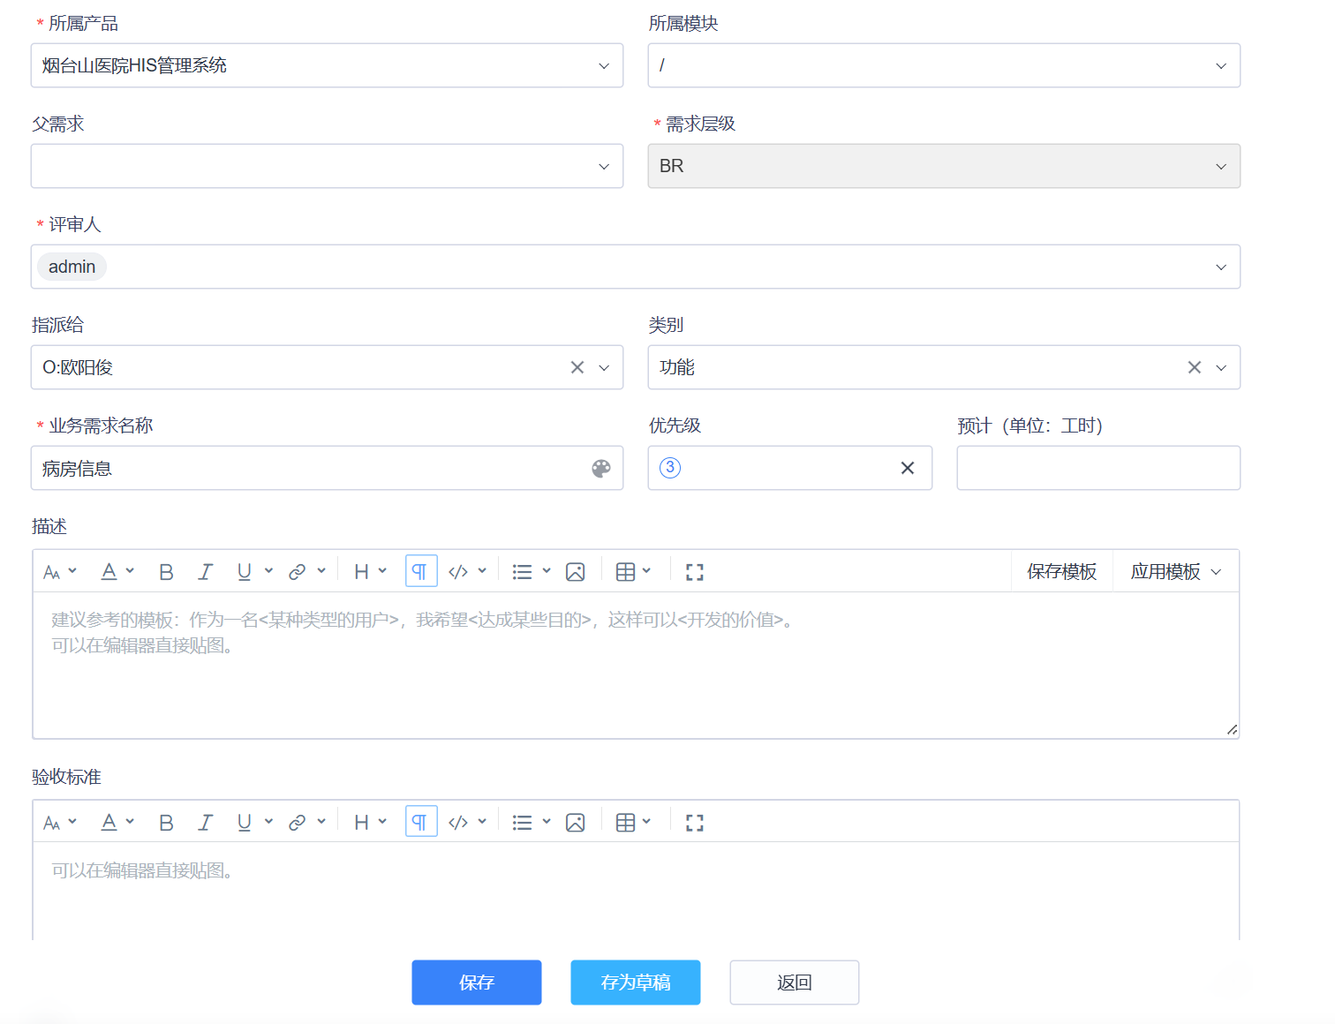This screenshot has width=1335, height=1024.
Task: Open the code view icon in description toolbar
Action: pyautogui.click(x=458, y=570)
